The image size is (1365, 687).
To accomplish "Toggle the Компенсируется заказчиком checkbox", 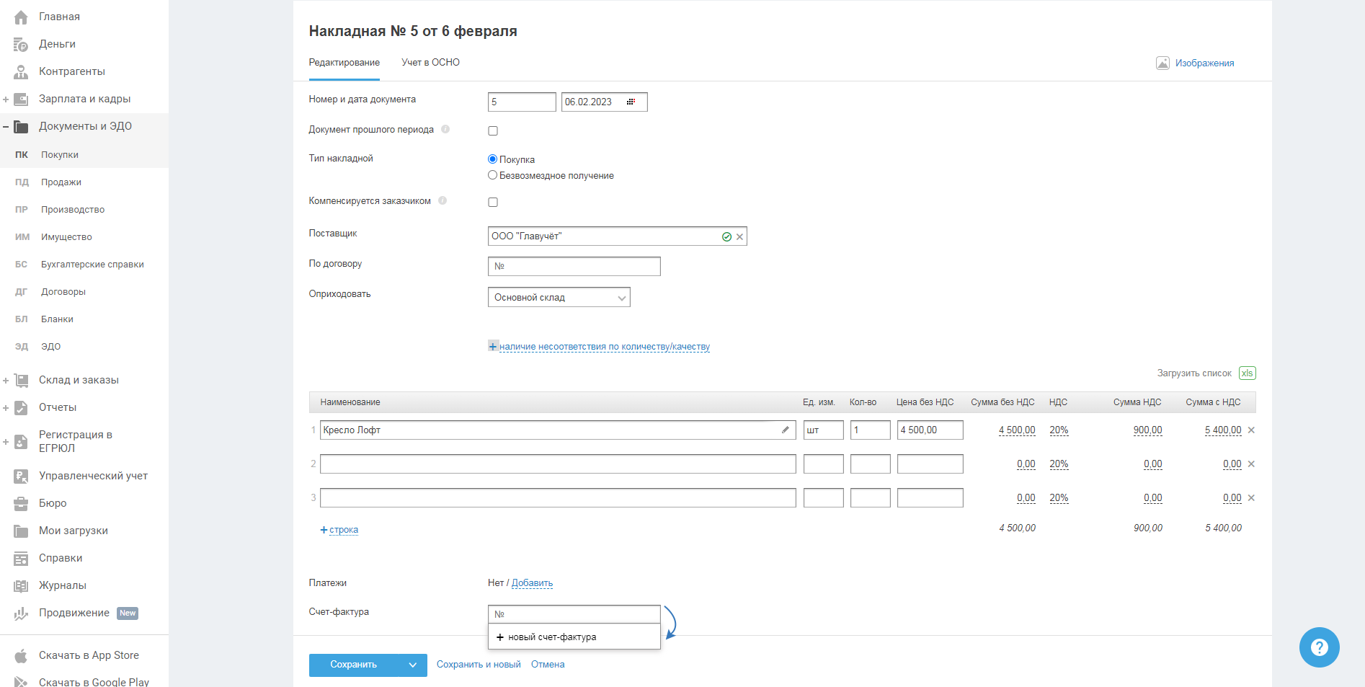I will pos(493,202).
